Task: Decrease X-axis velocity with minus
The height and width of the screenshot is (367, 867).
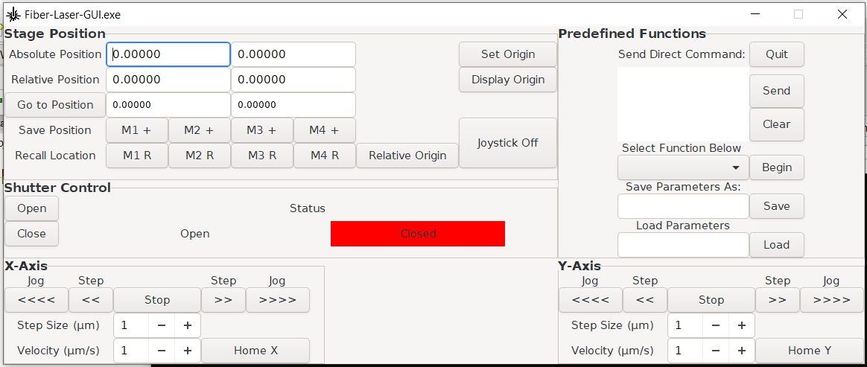Action: click(162, 351)
